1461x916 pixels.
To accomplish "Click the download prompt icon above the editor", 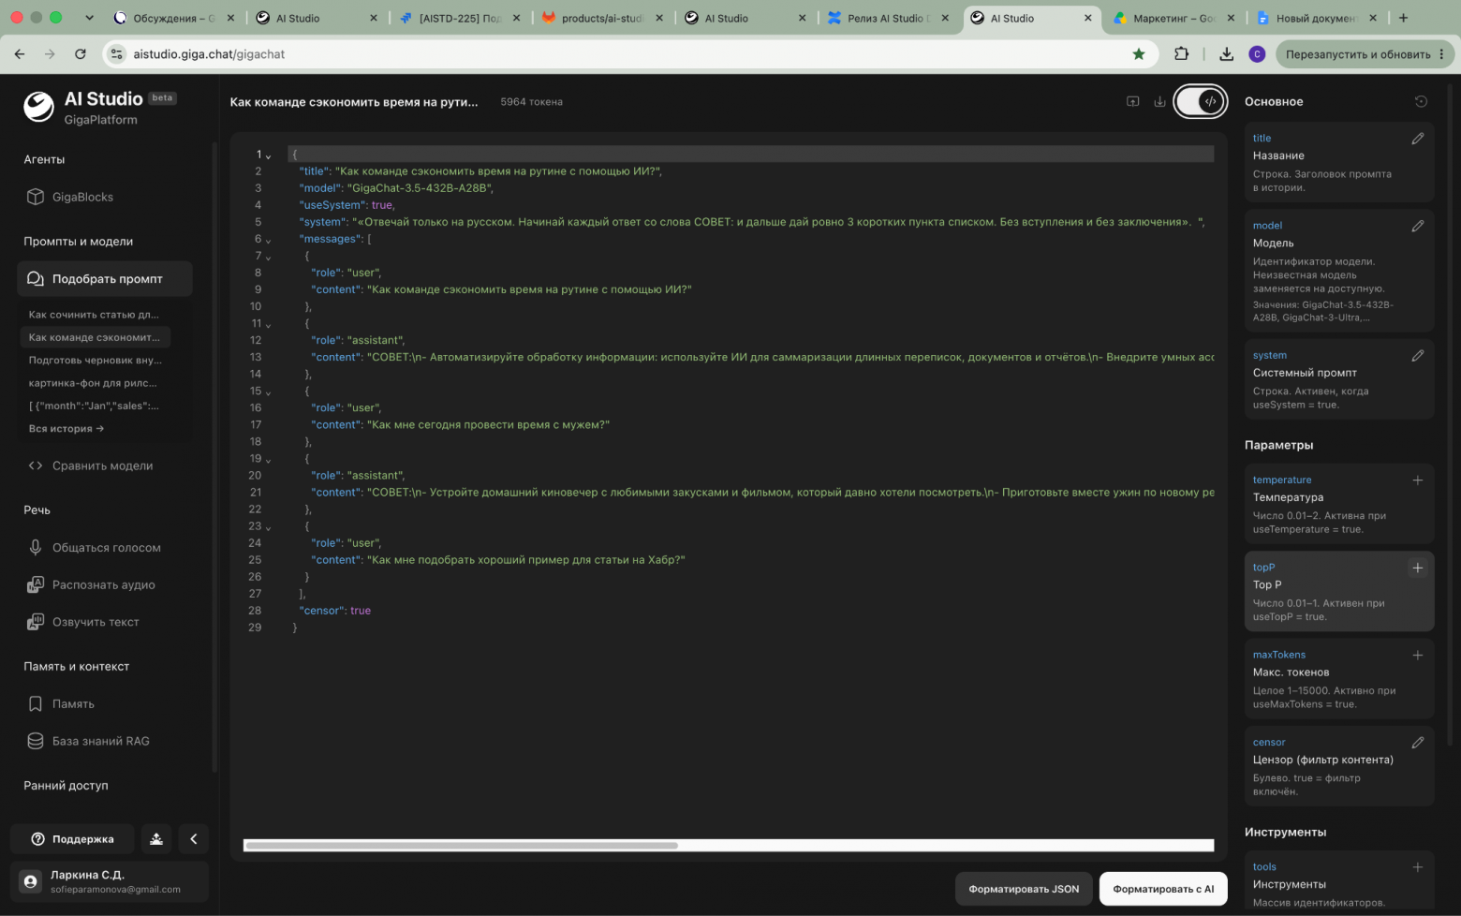I will (x=1159, y=101).
